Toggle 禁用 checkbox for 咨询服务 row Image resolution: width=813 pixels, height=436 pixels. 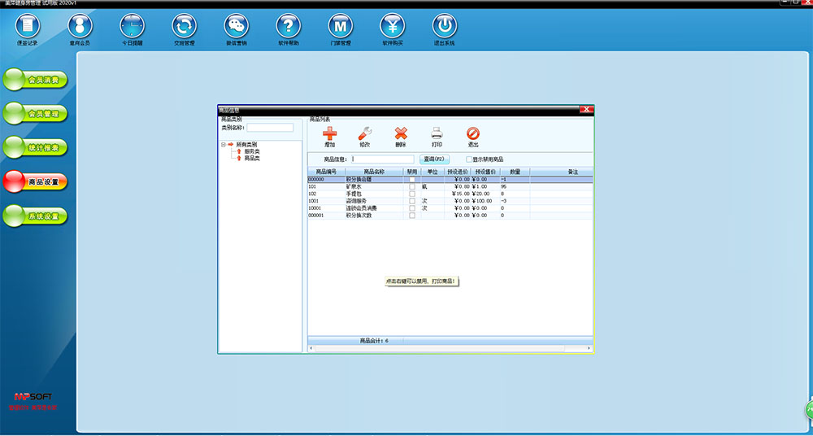412,201
